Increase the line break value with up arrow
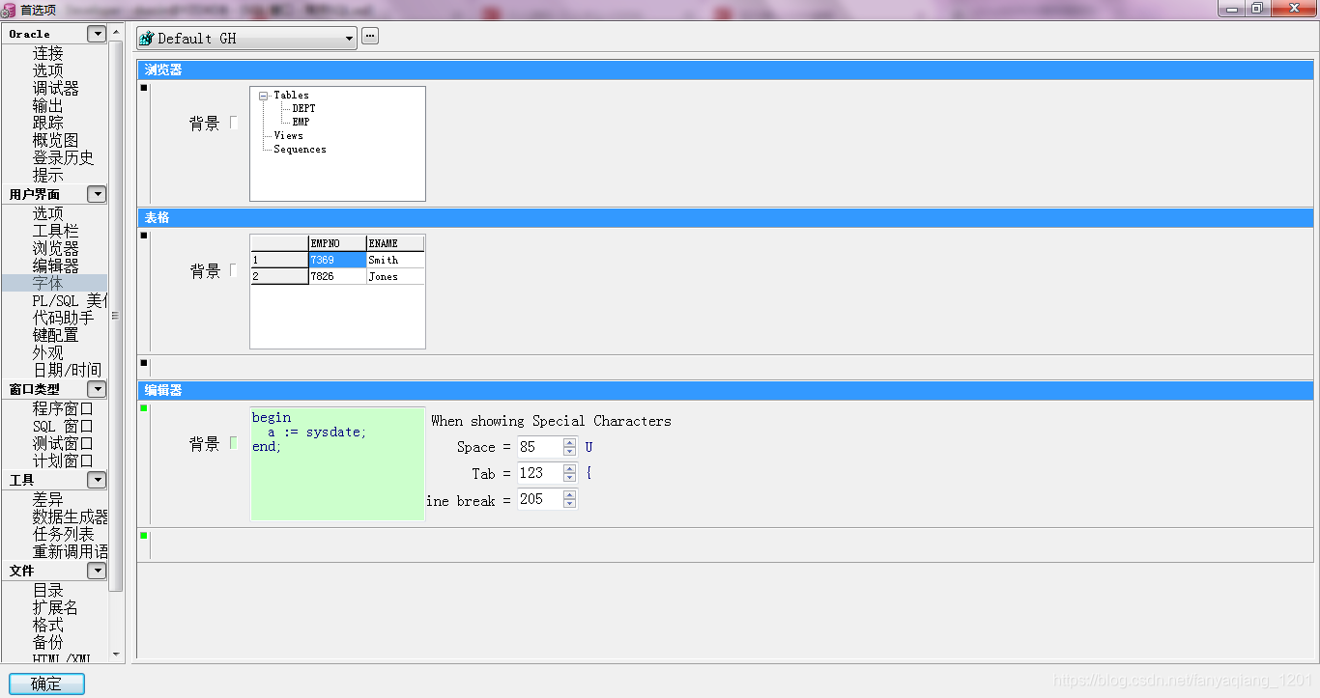The width and height of the screenshot is (1320, 698). tap(569, 494)
